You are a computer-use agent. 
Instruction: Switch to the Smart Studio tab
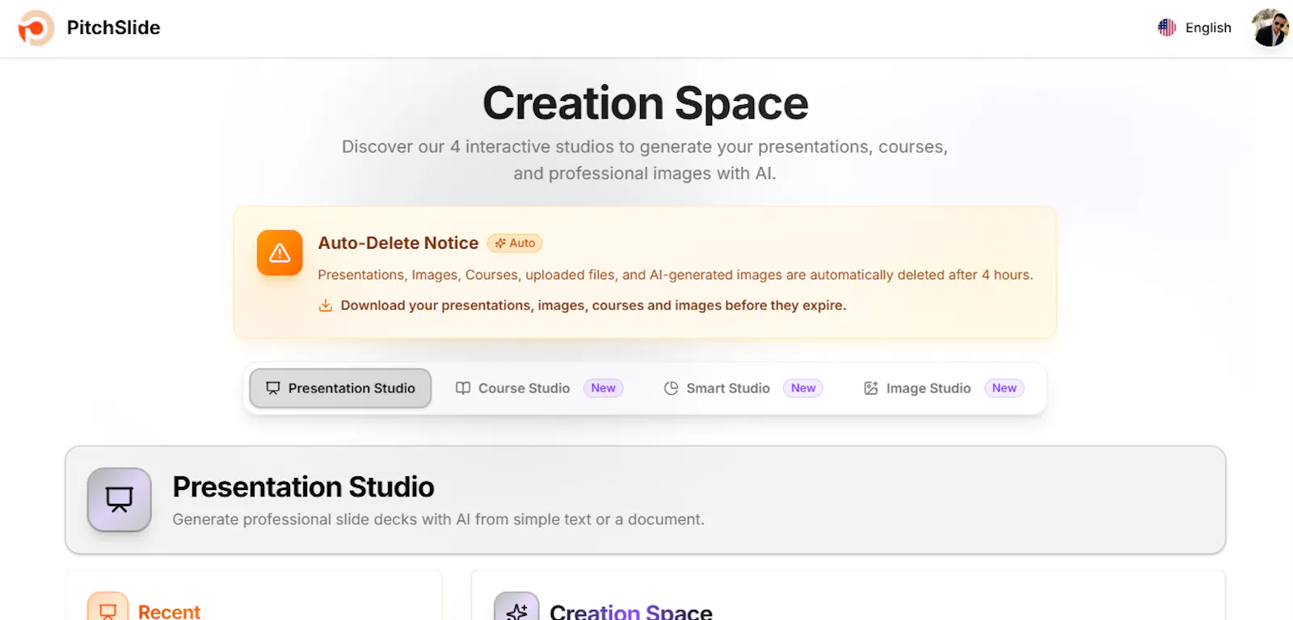[x=743, y=388]
